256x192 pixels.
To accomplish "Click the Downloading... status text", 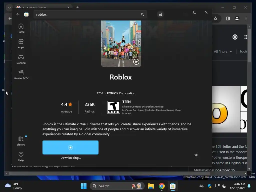I will click(x=70, y=158).
